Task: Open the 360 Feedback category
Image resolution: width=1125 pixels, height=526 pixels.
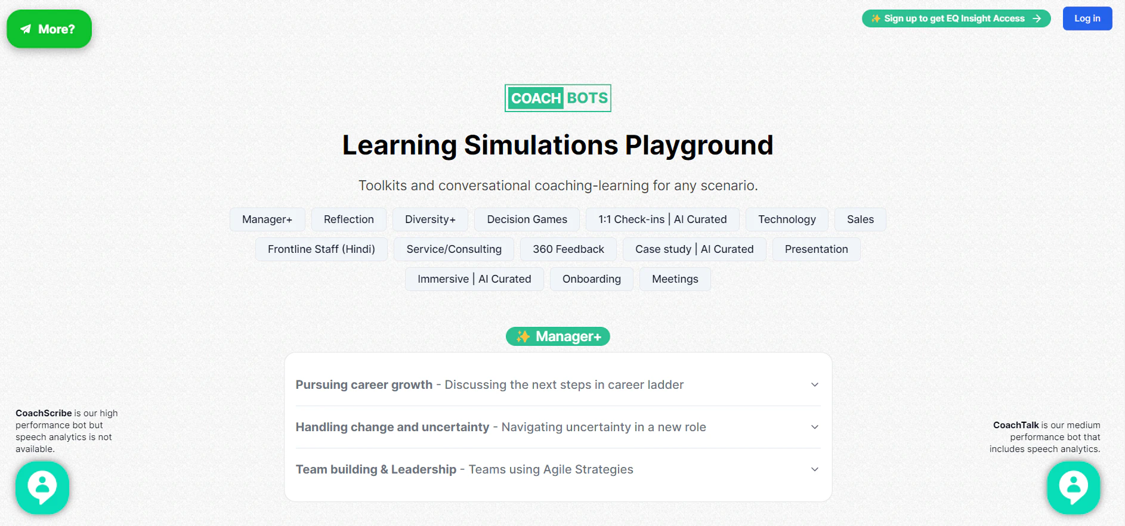Action: pyautogui.click(x=568, y=249)
